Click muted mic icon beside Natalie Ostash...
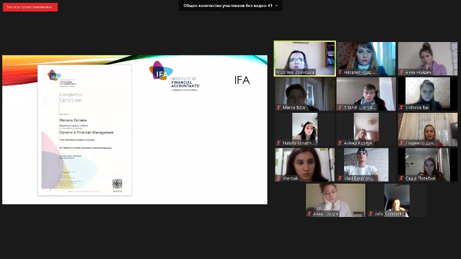The height and width of the screenshot is (259, 461). [x=278, y=143]
